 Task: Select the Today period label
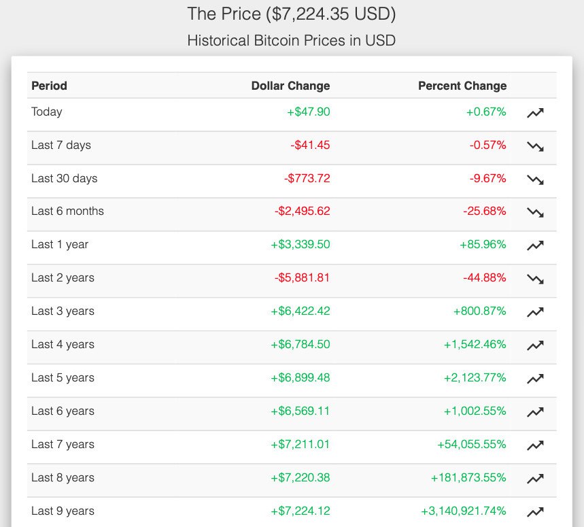click(46, 112)
